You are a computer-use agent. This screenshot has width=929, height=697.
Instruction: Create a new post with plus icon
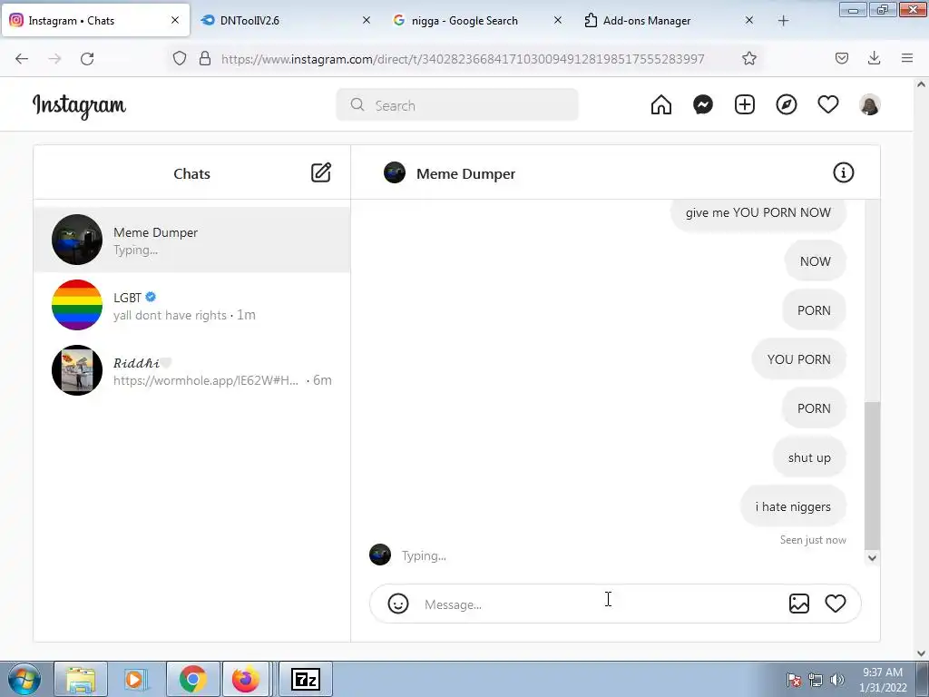(745, 105)
